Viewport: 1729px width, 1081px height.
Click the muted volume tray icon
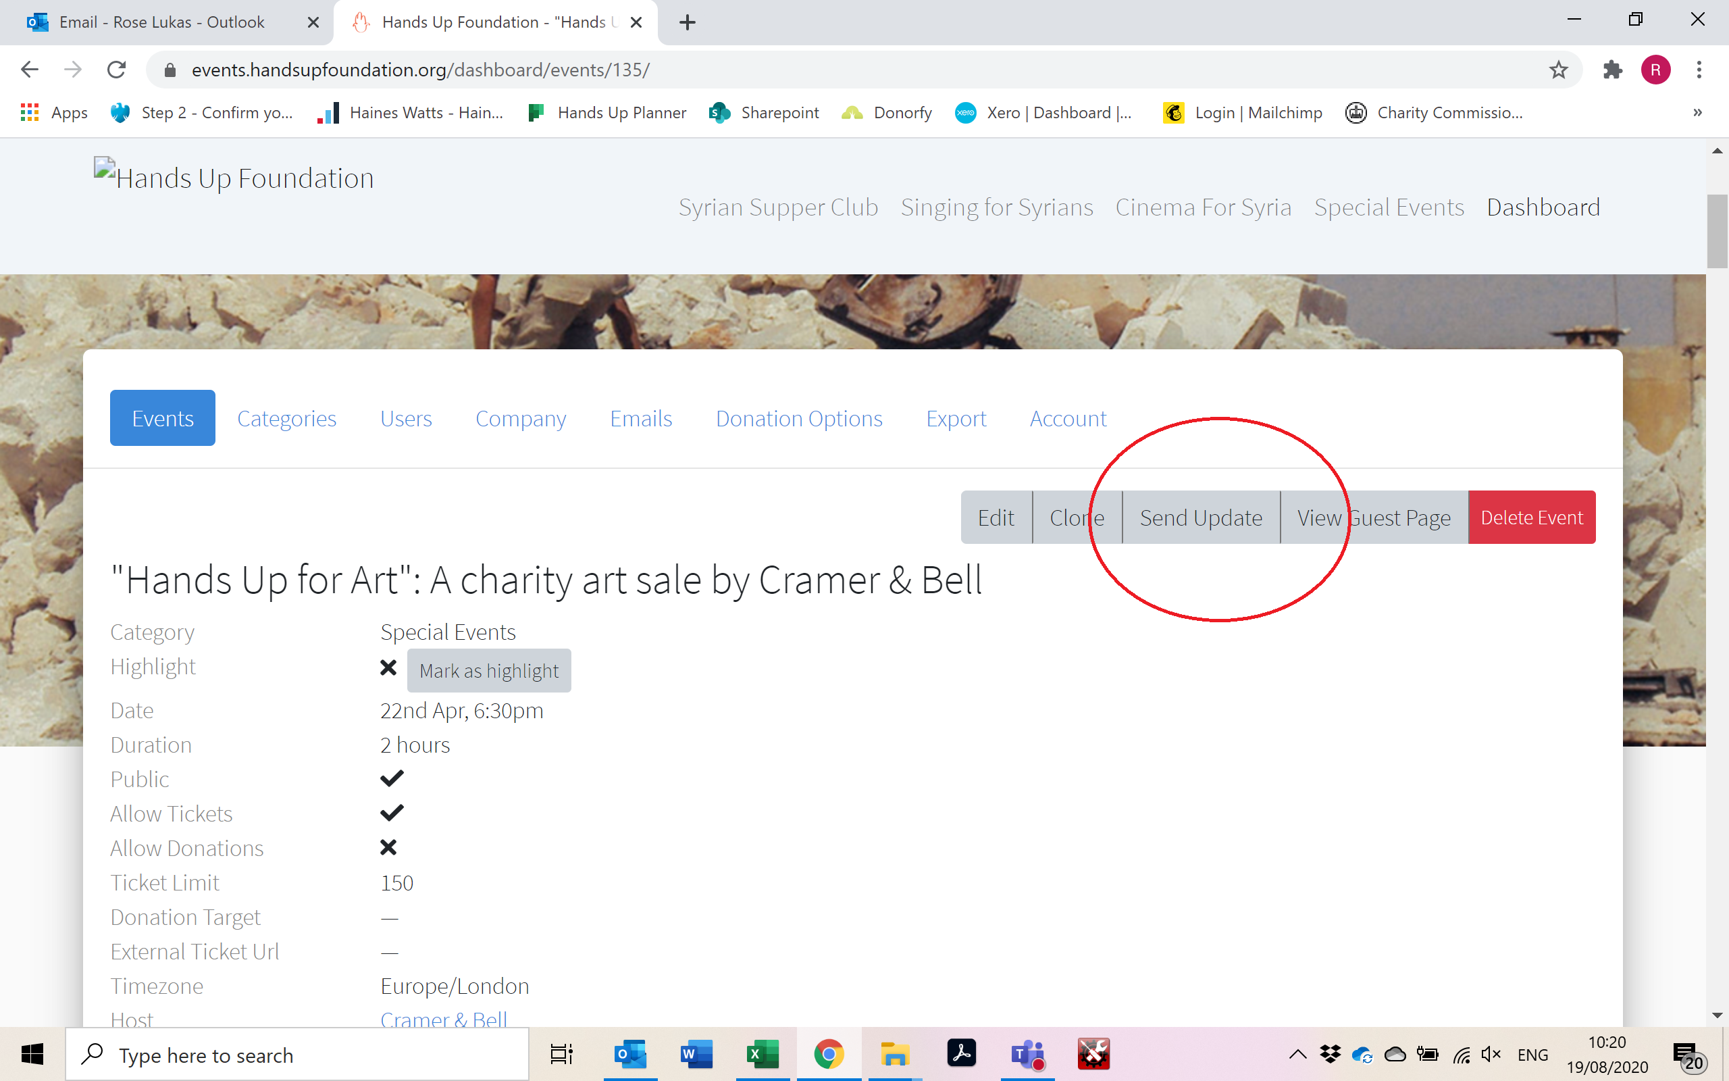[1491, 1055]
